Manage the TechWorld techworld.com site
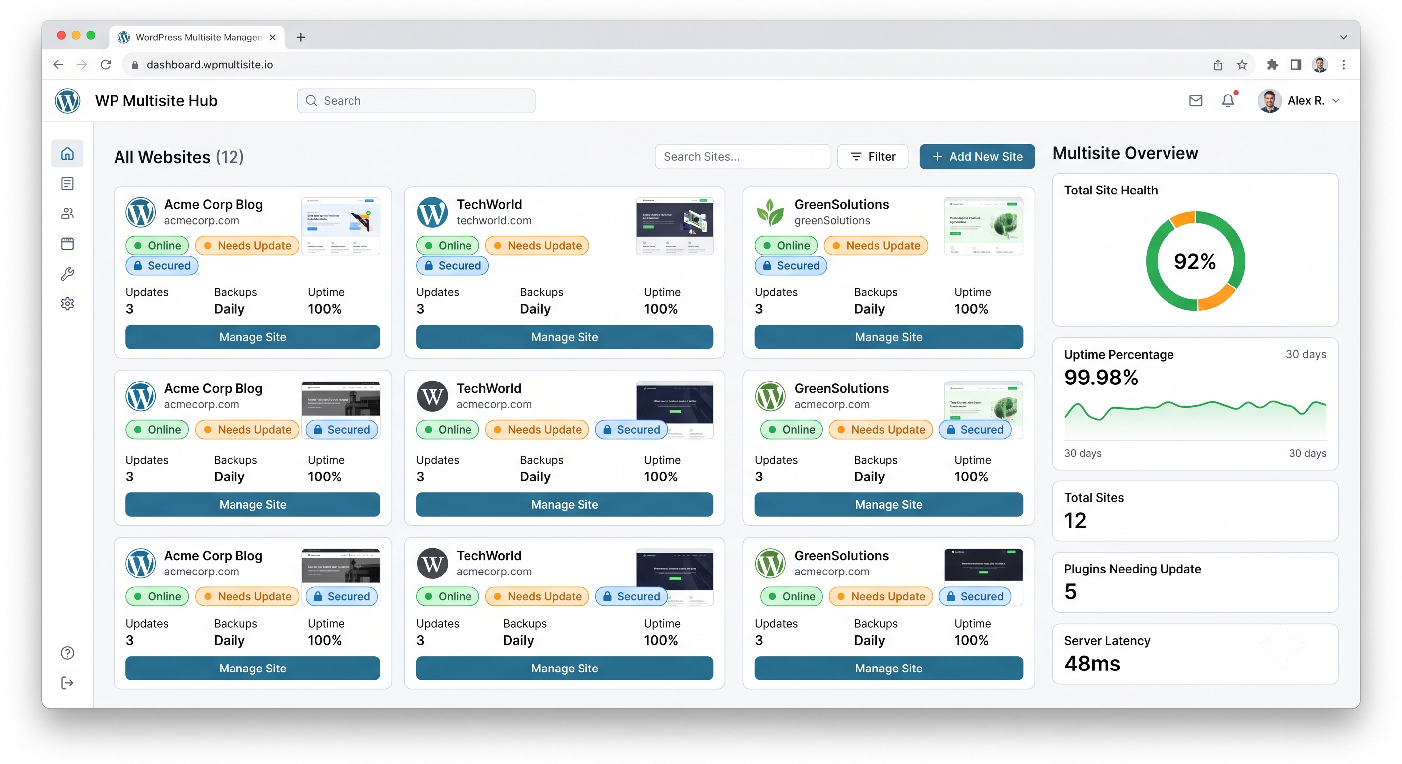Screen dimensions: 1402x764 (565, 337)
